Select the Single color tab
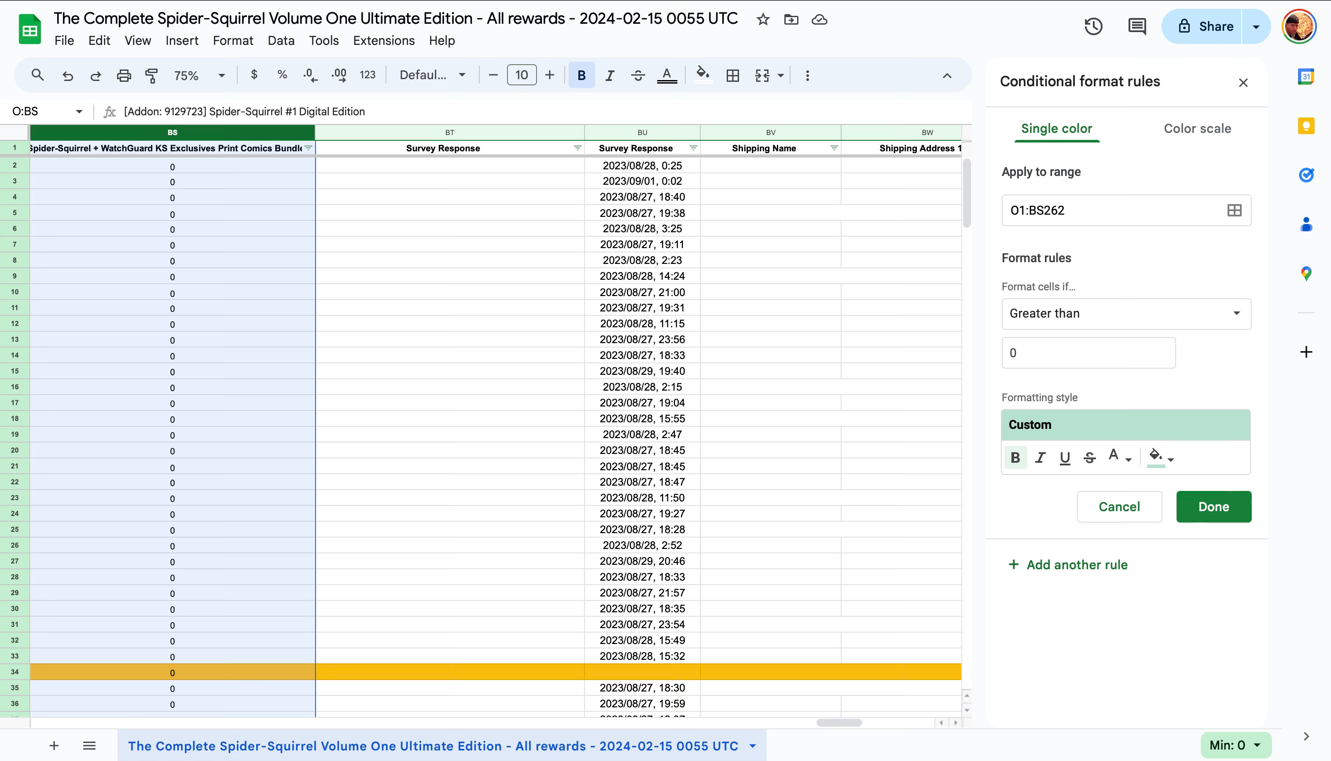Viewport: 1331px width, 761px height. coord(1056,128)
